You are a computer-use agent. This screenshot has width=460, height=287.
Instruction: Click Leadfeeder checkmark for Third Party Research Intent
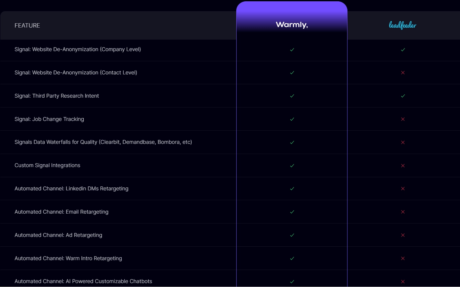(x=403, y=96)
